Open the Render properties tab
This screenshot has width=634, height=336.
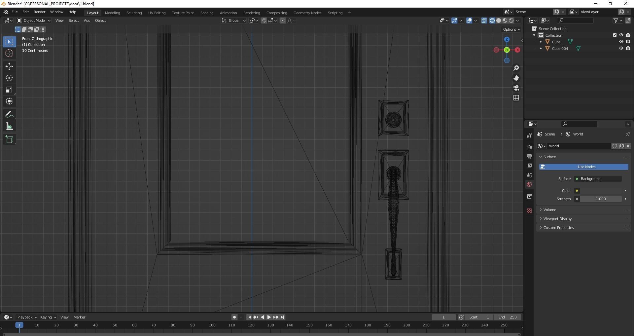[529, 147]
